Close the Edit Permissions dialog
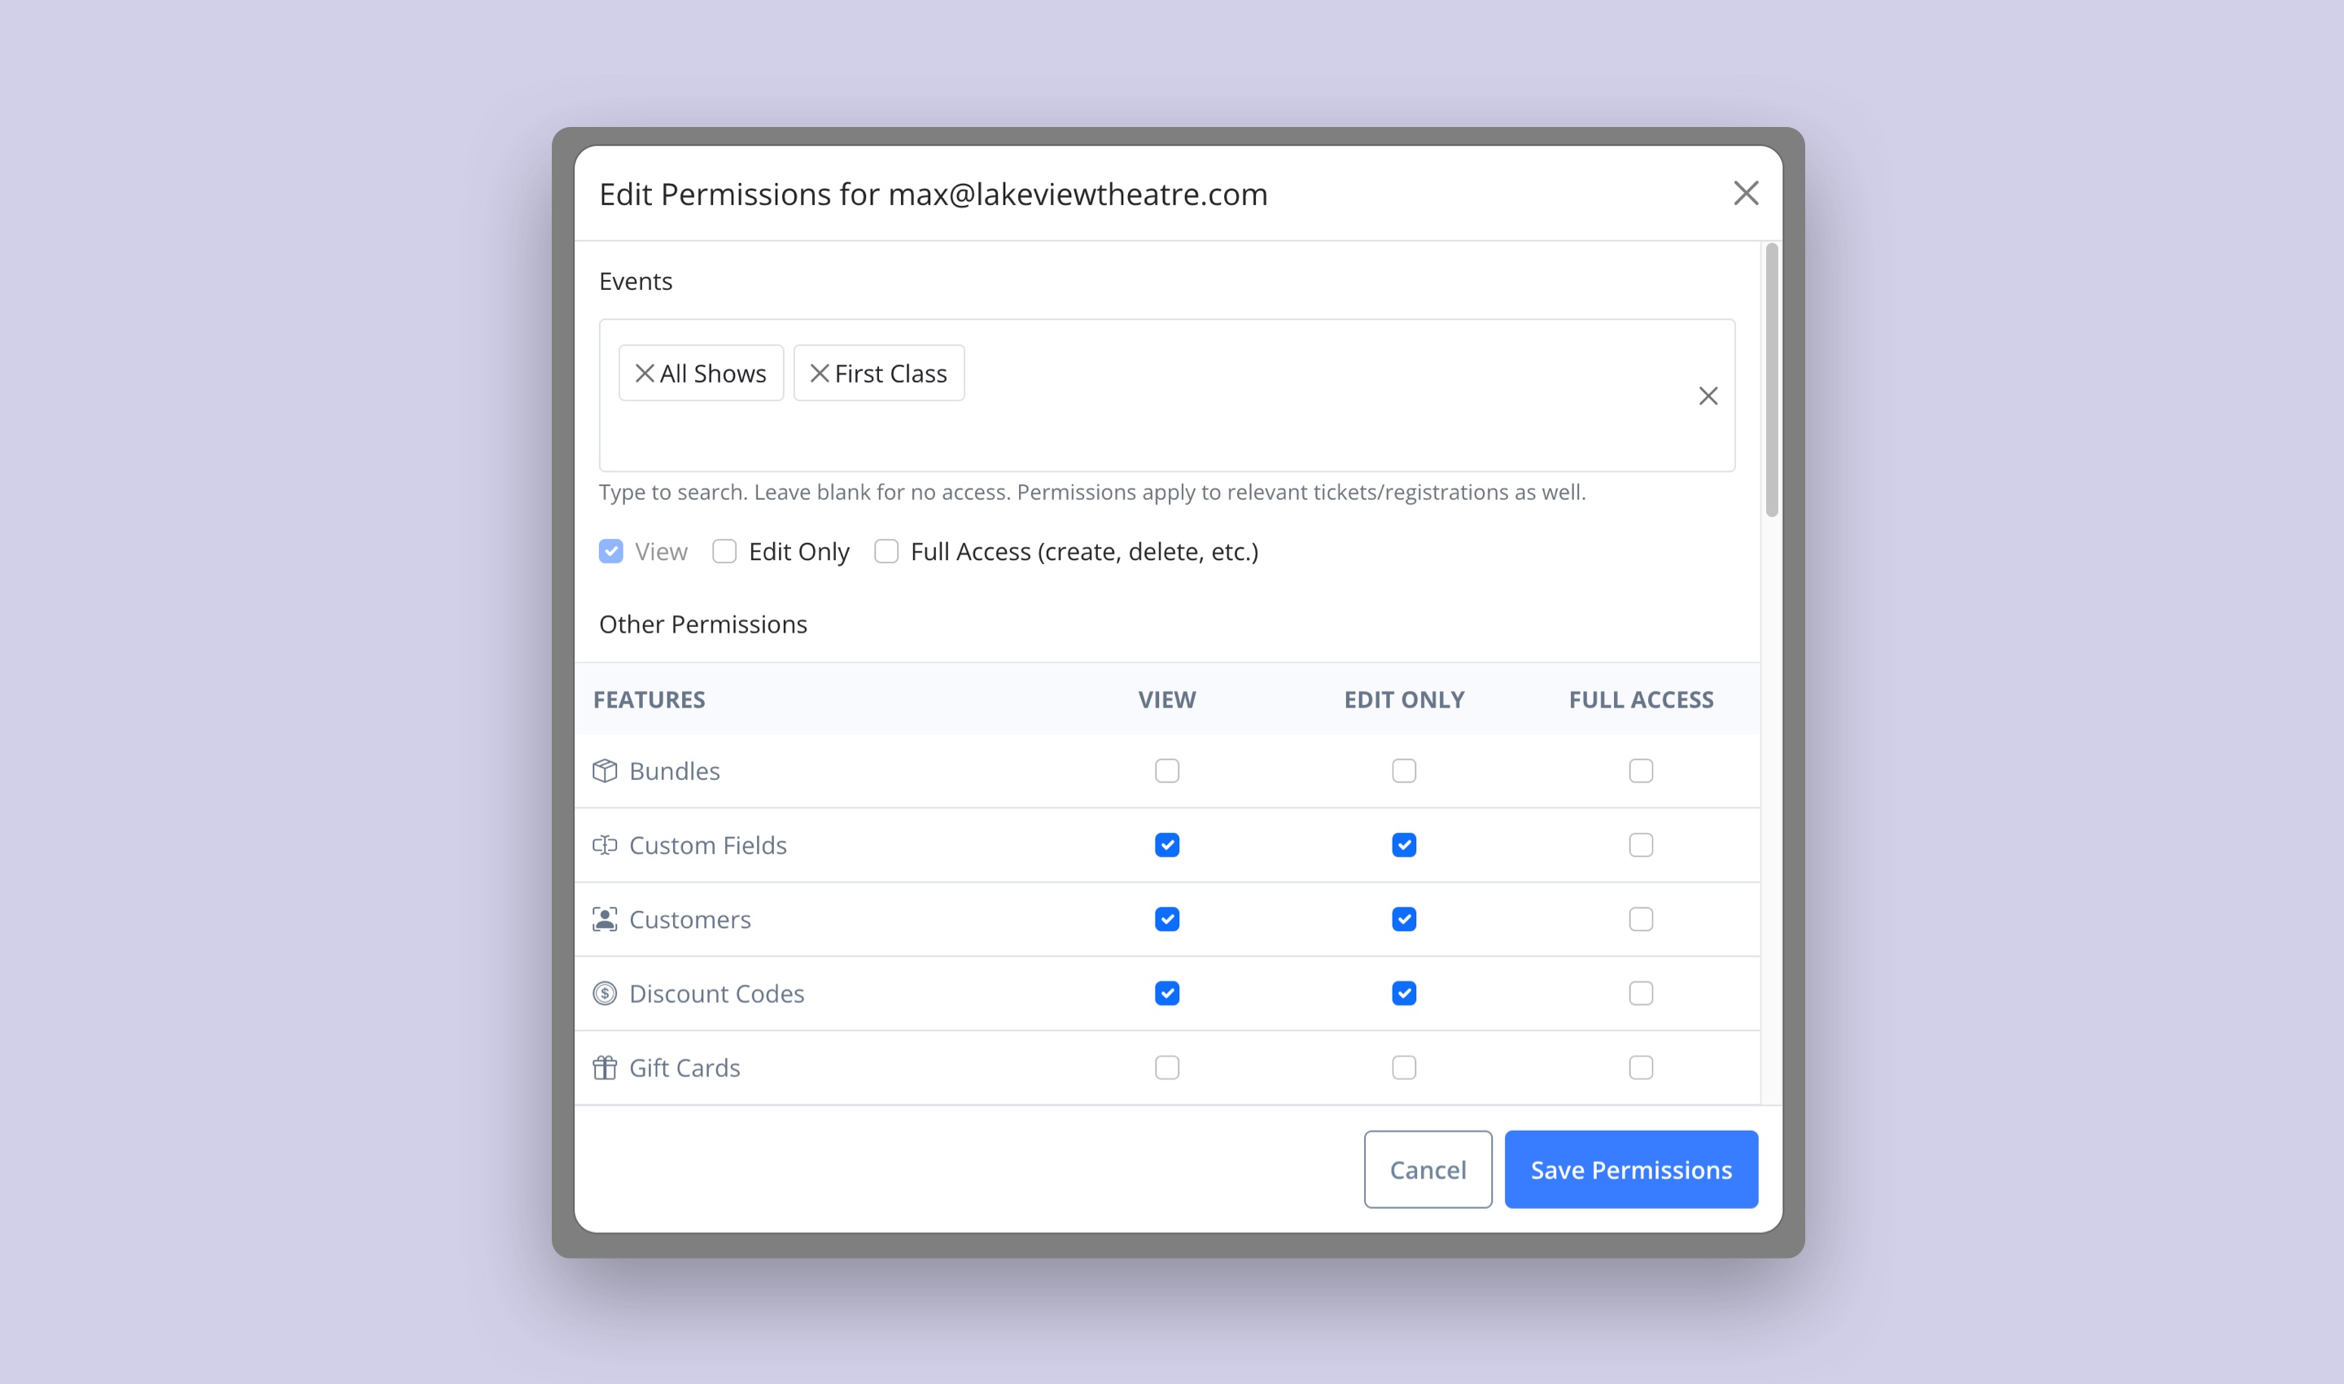This screenshot has height=1384, width=2344. 1746,193
